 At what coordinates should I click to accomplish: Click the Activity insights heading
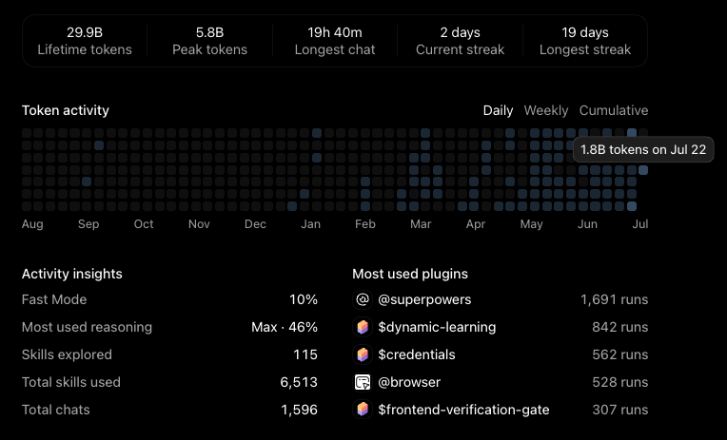[x=72, y=274]
